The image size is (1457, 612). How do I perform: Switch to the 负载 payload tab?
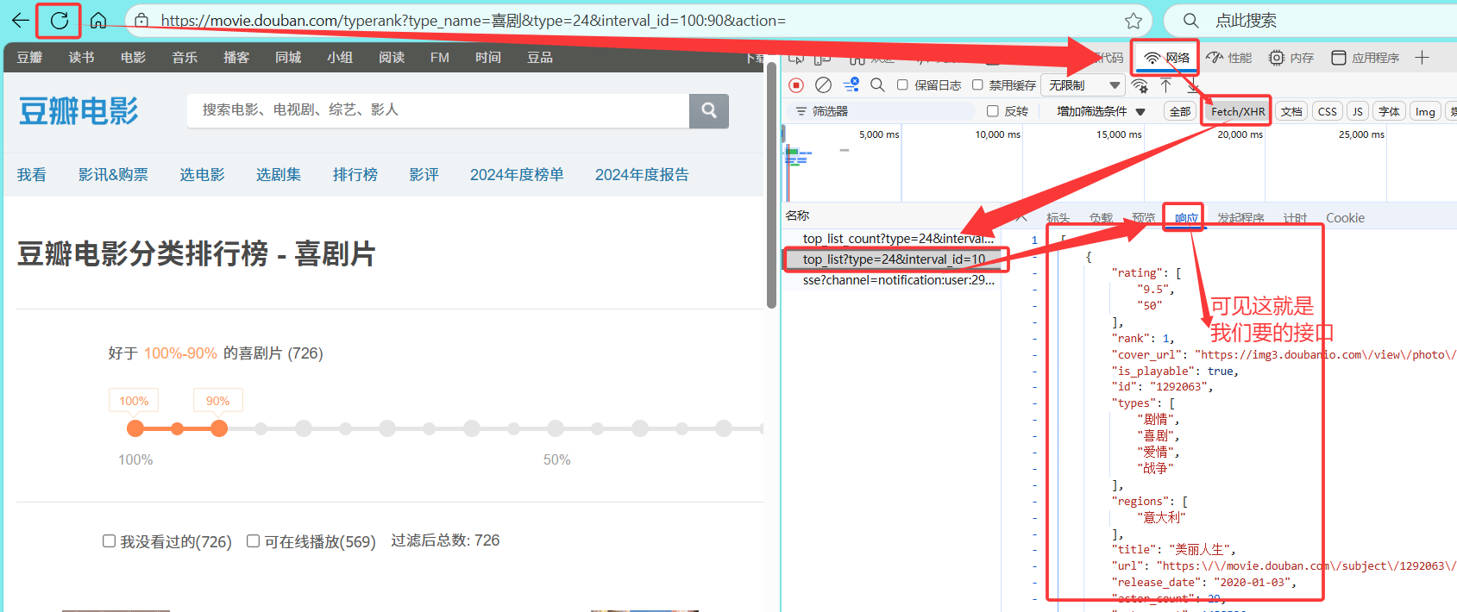click(x=1101, y=218)
